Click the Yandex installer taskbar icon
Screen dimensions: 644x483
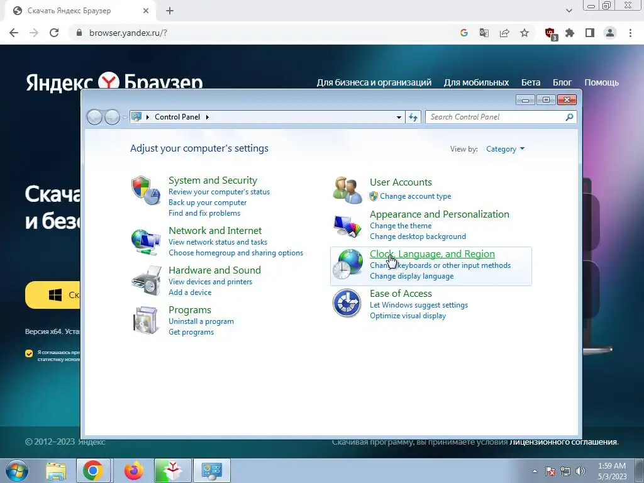[x=172, y=470]
